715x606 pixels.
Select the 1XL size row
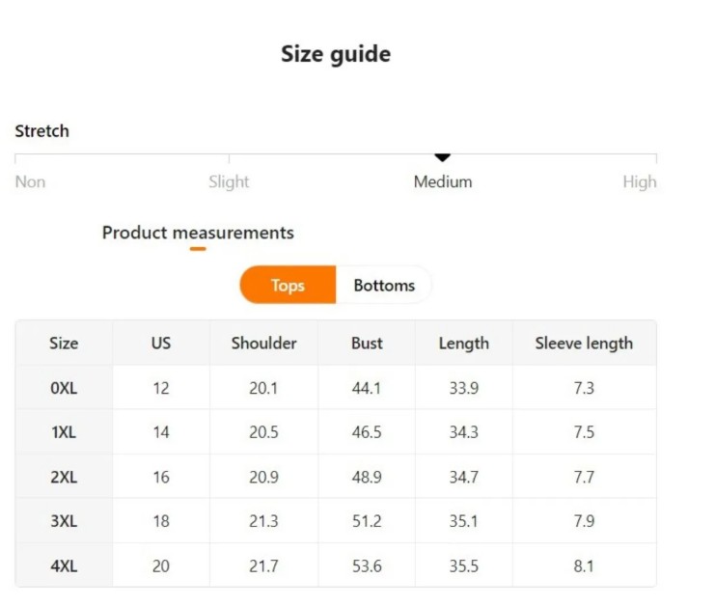(336, 431)
